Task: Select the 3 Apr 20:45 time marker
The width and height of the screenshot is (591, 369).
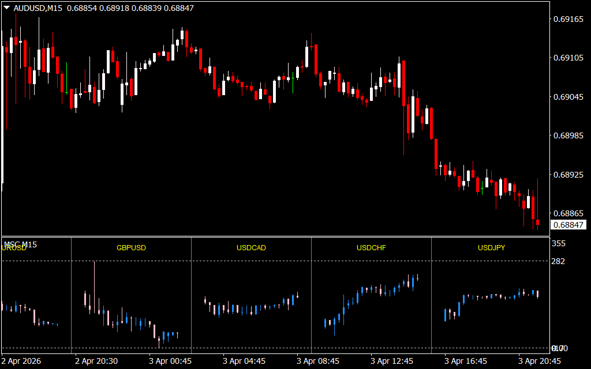Action: [540, 361]
